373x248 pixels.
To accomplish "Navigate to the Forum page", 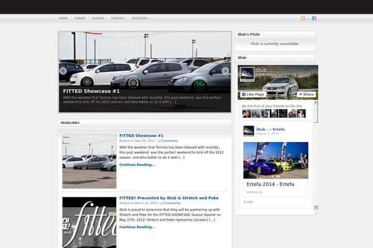I will point(80,19).
